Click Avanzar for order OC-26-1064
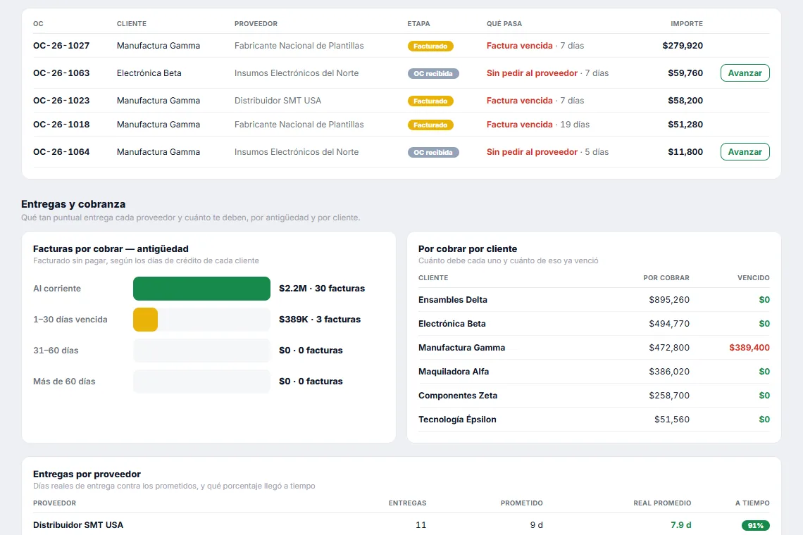The image size is (803, 535). (x=745, y=151)
